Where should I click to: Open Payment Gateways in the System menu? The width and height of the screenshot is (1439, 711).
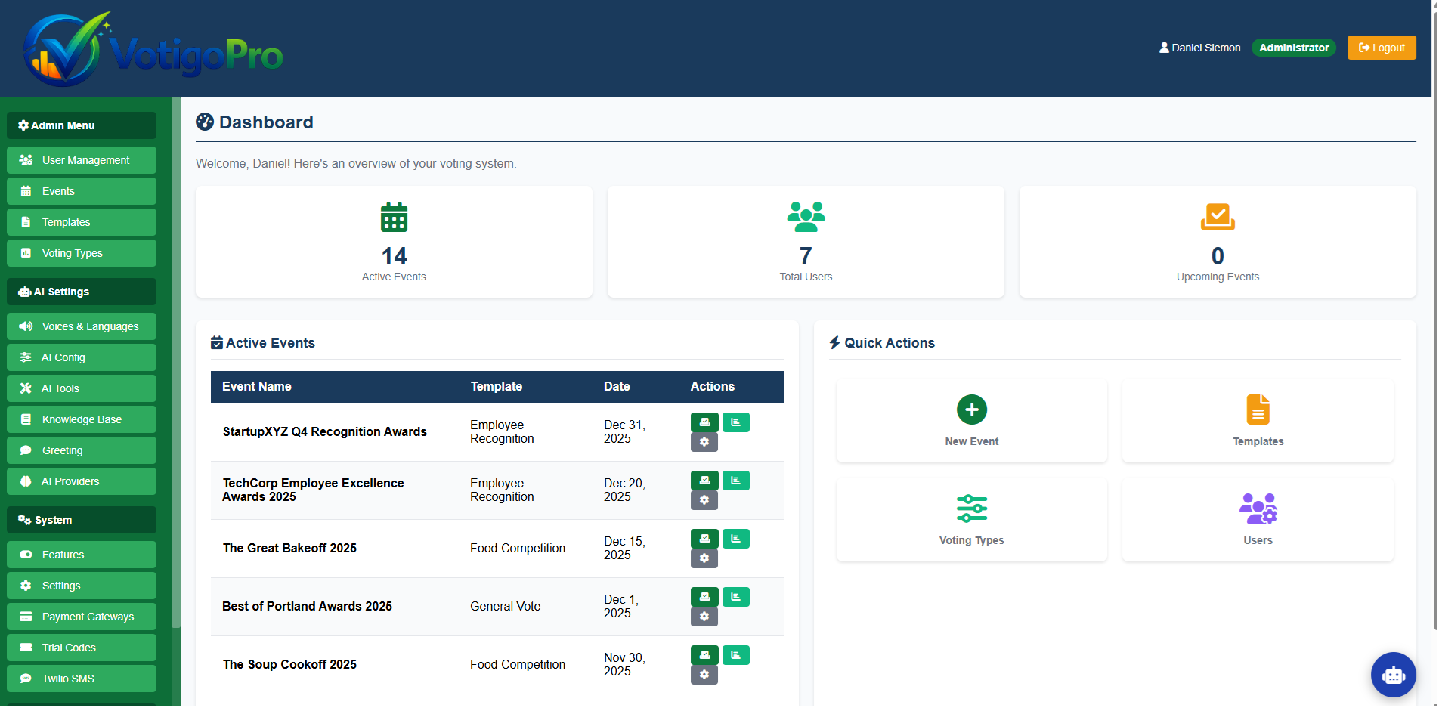pyautogui.click(x=82, y=617)
